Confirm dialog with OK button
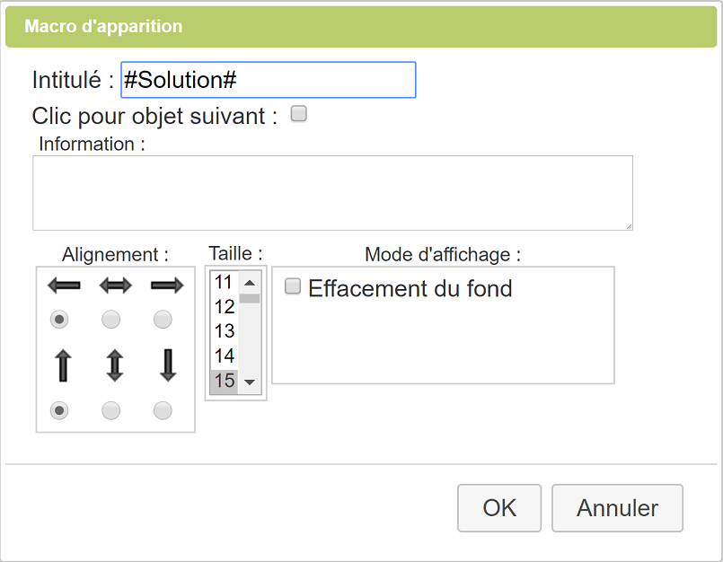This screenshot has width=723, height=562. click(499, 508)
